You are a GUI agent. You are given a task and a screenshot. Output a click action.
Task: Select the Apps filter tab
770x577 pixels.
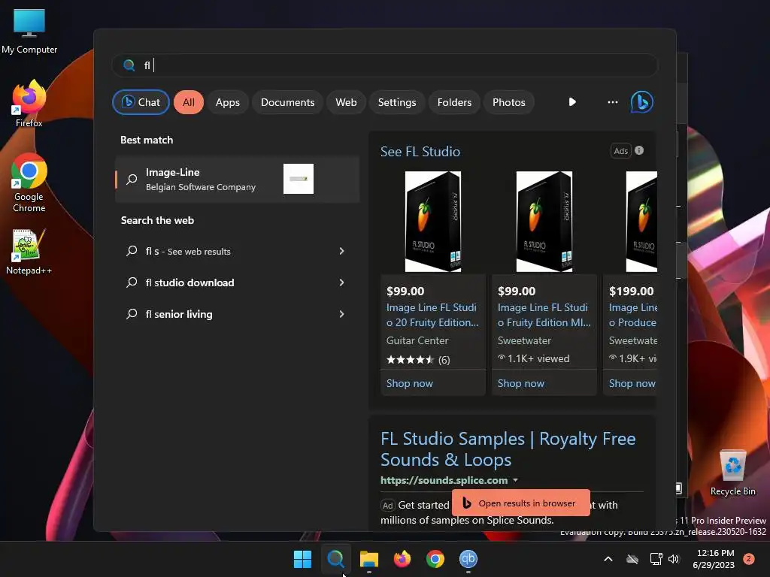(227, 102)
